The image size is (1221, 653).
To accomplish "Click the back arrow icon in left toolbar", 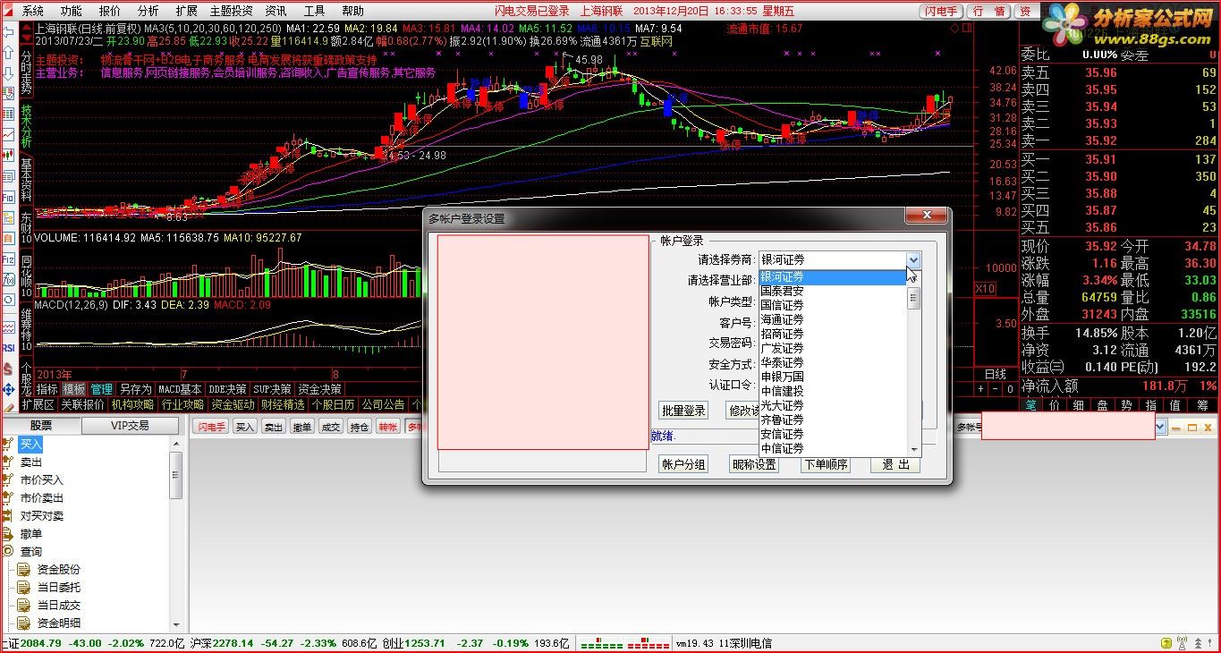I will [8, 31].
